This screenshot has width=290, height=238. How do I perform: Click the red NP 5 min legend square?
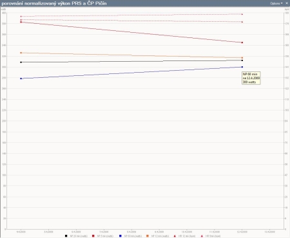(x=93, y=236)
